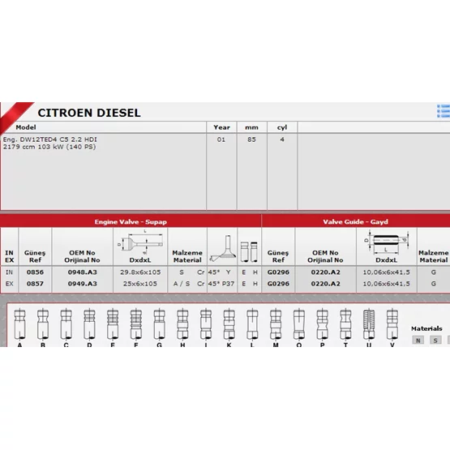Click the Materials legend label

point(426,328)
